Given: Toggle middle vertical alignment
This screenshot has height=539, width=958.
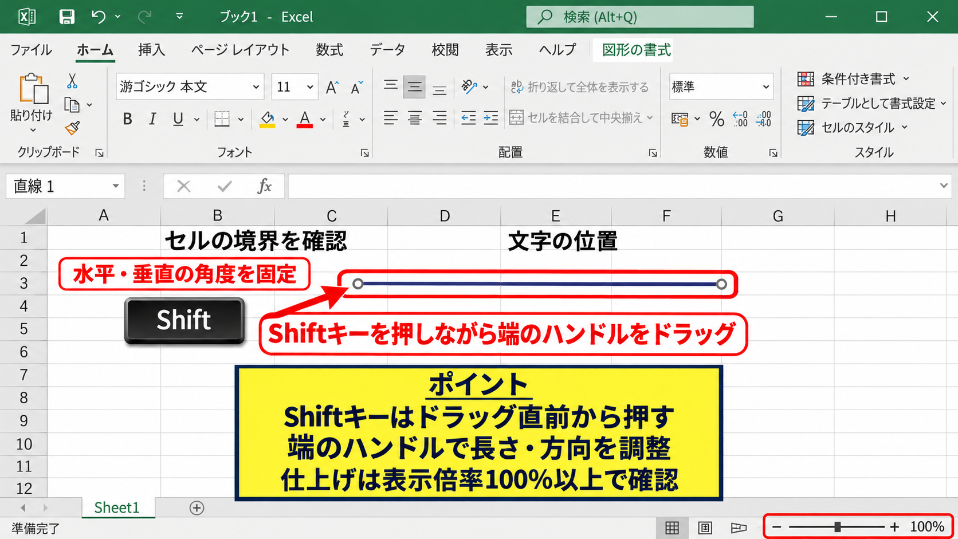Looking at the screenshot, I should click(x=414, y=87).
